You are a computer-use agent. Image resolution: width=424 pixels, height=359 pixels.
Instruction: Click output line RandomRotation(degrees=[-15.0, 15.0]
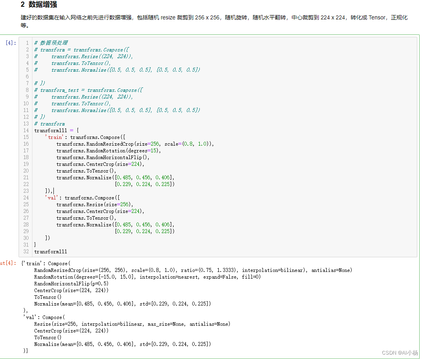148,277
